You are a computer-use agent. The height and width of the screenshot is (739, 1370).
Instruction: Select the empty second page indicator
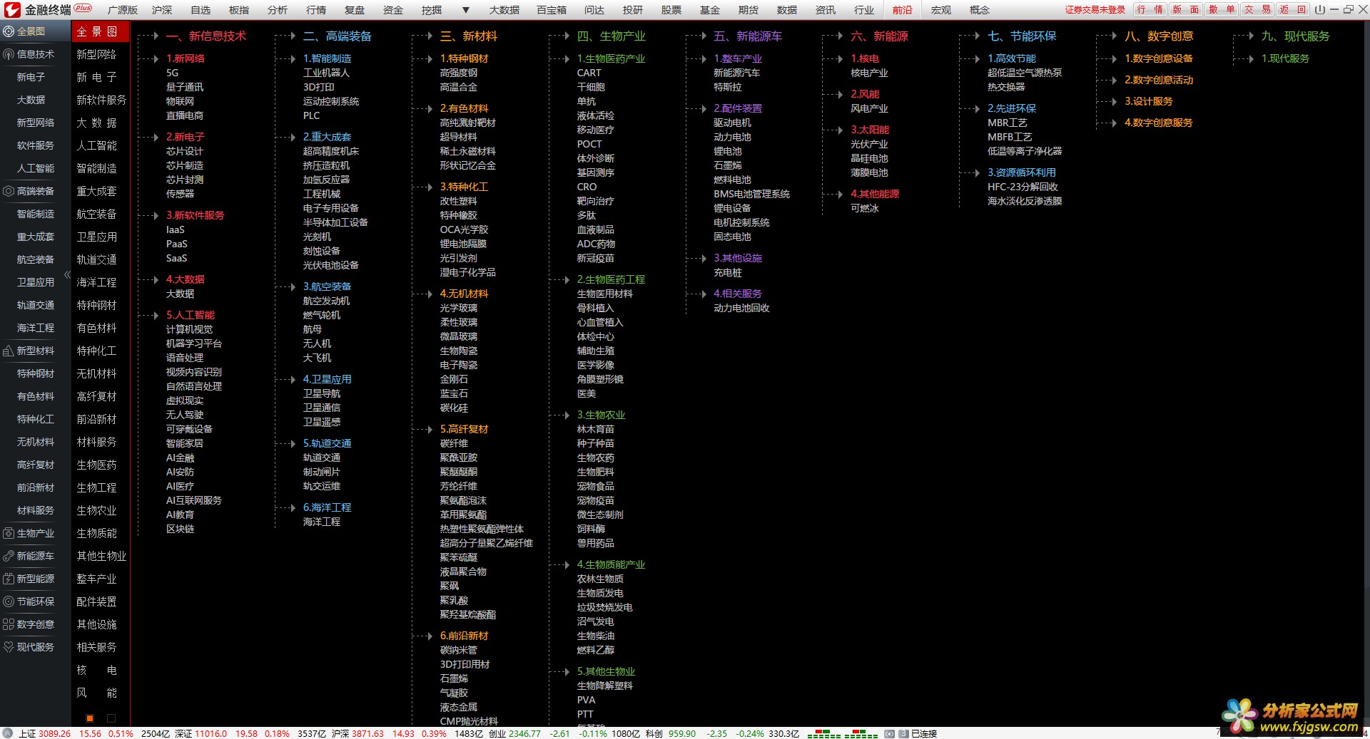111,718
